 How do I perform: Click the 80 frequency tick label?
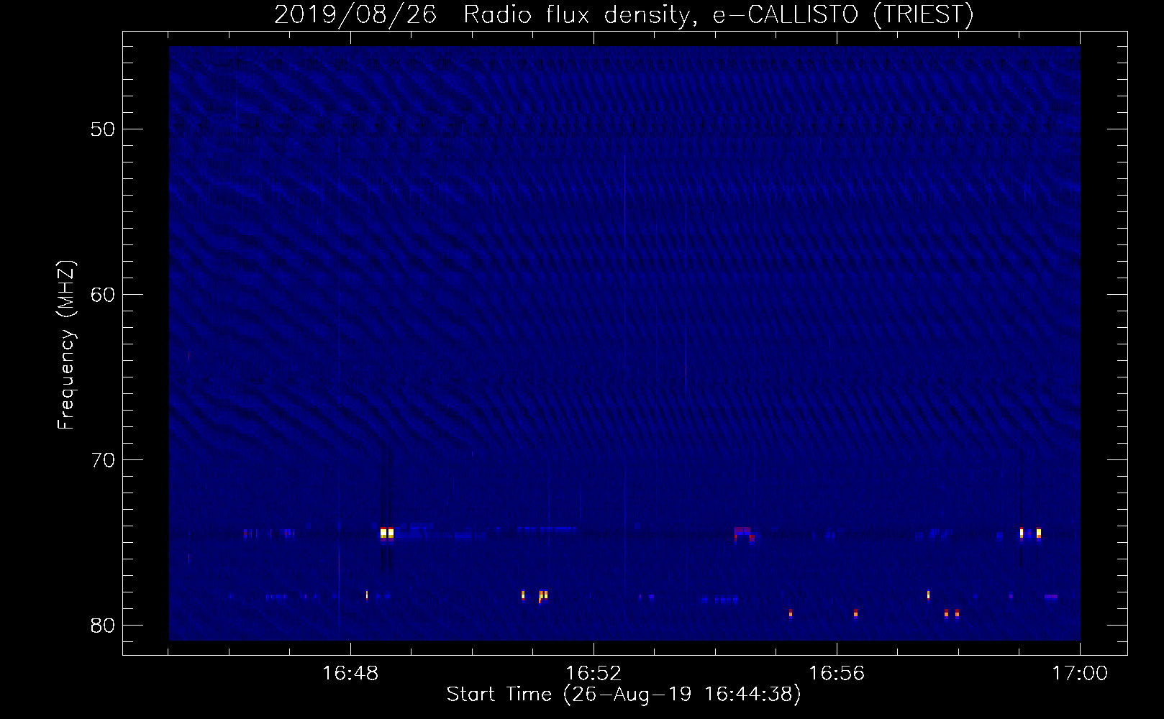(103, 626)
